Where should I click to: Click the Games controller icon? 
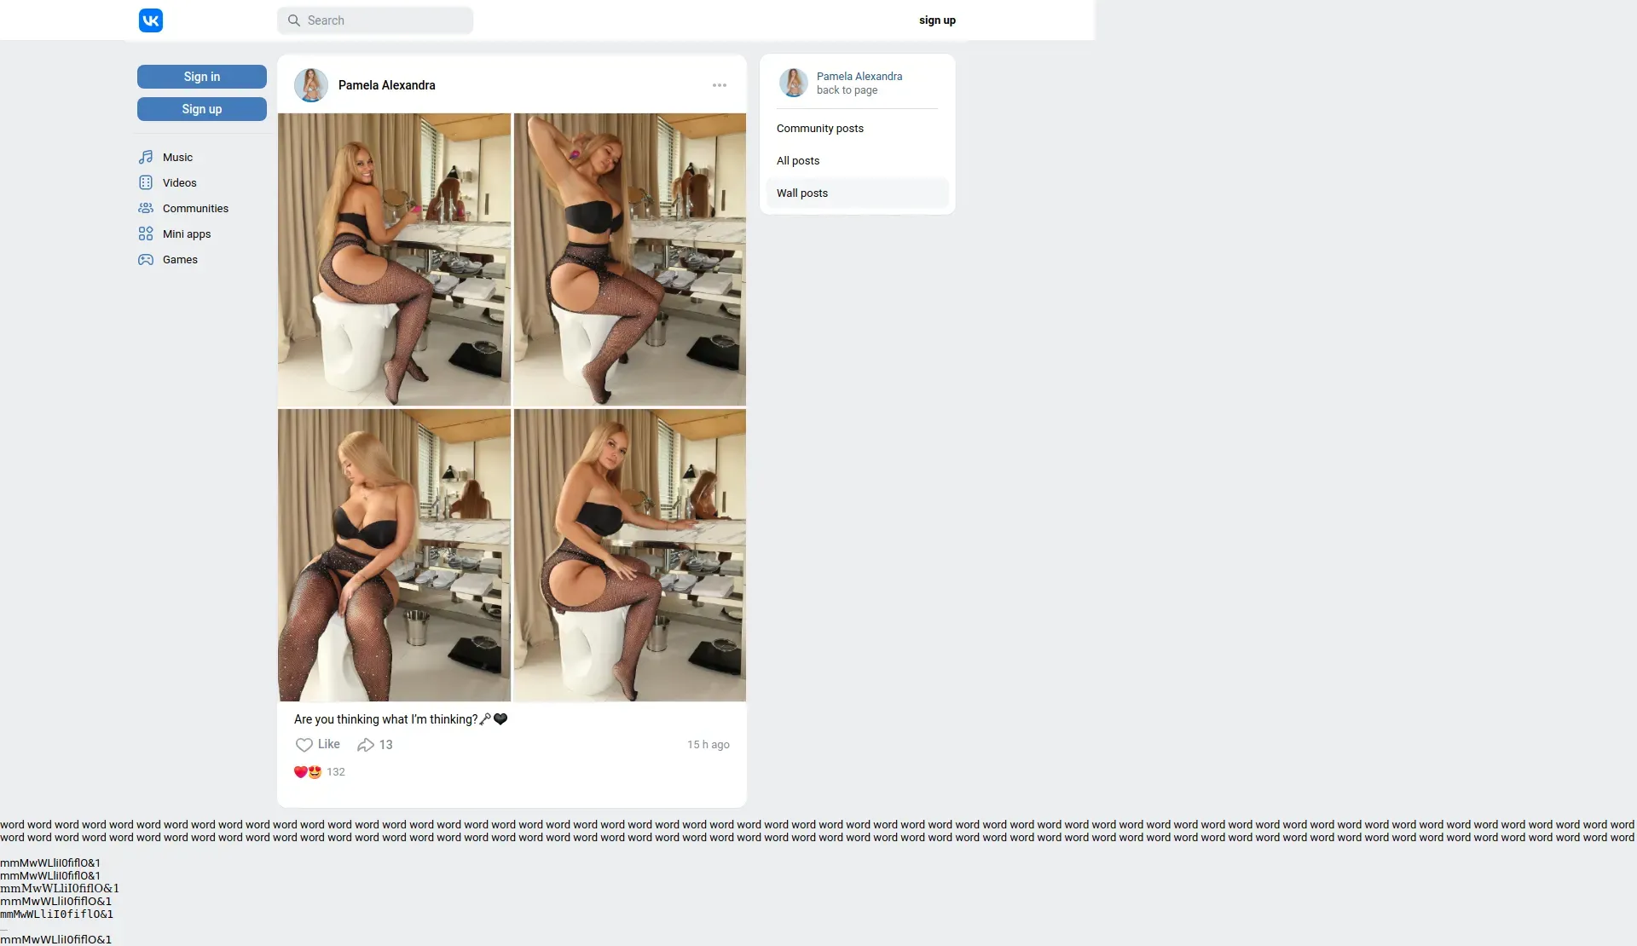pos(146,260)
